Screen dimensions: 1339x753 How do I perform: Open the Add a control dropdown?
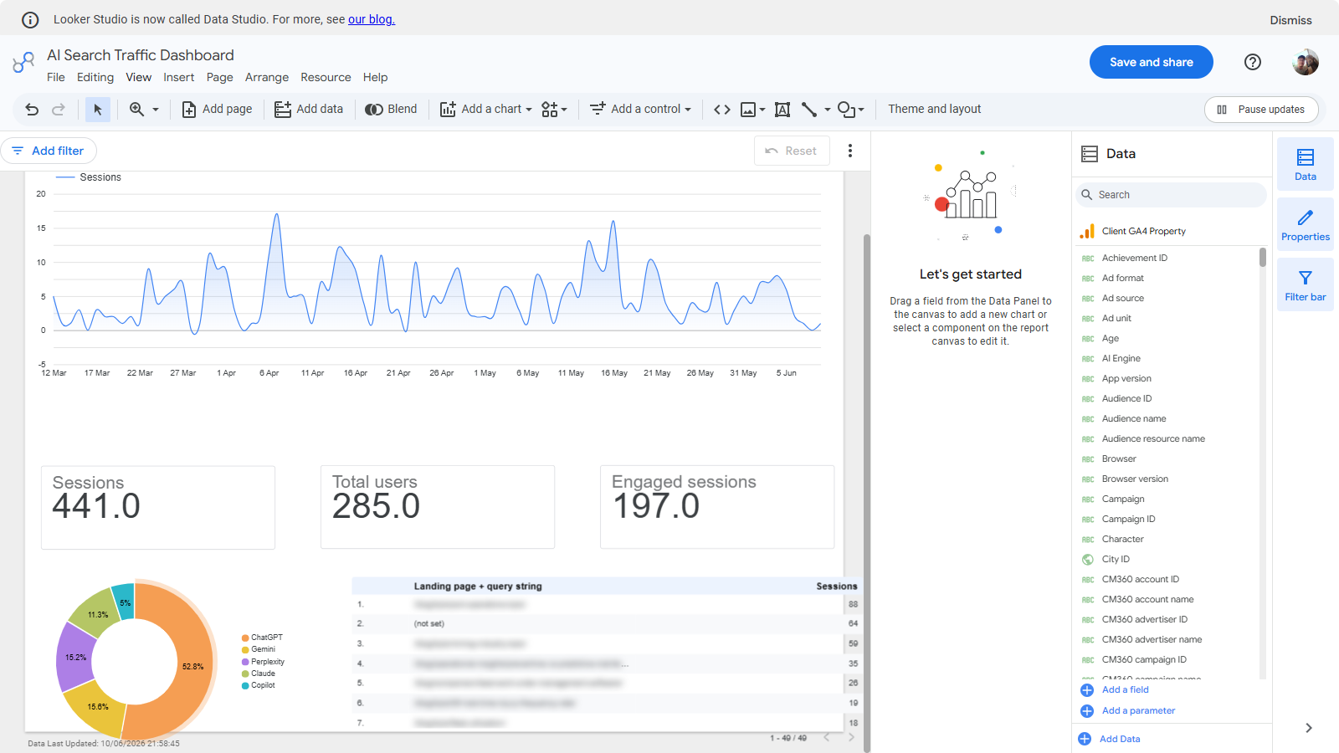[x=640, y=109]
